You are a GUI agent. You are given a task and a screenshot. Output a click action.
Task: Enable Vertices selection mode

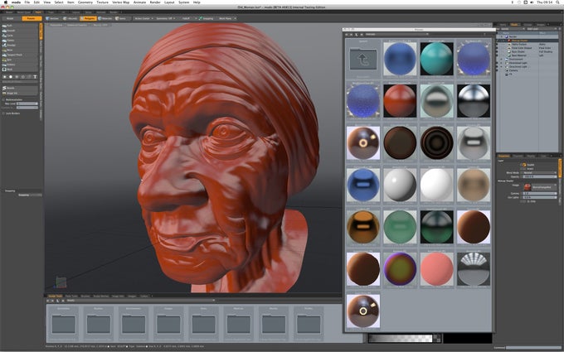click(52, 18)
